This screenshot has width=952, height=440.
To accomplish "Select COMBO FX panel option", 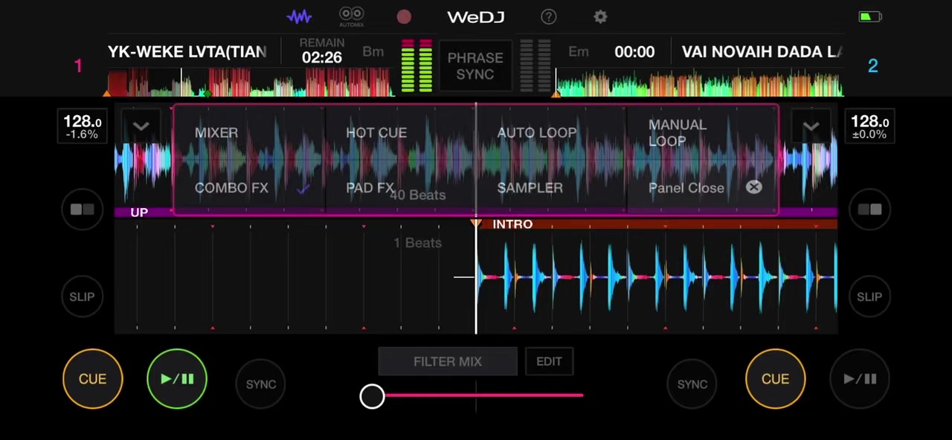I will 231,187.
